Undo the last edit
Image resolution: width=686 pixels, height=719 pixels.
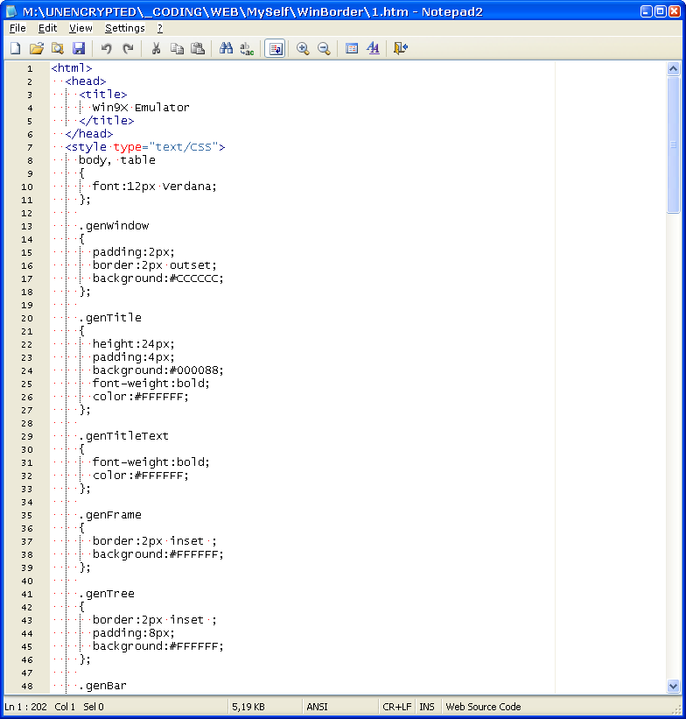point(107,48)
